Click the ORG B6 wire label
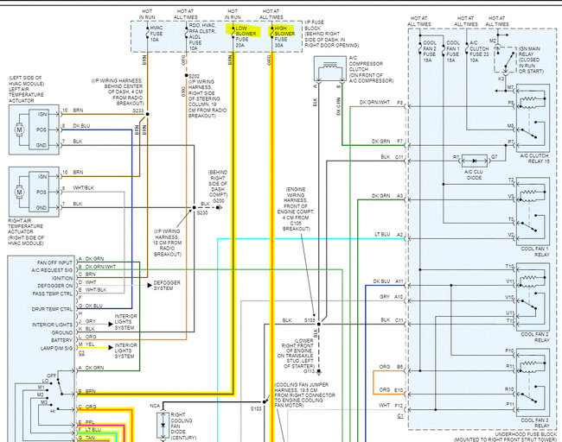Screen dimensions: 562x442 [392, 367]
